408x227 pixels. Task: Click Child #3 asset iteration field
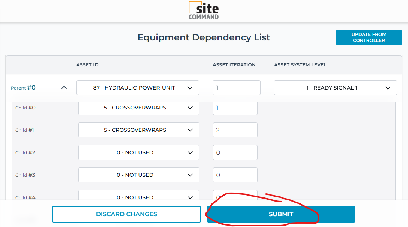tap(235, 175)
